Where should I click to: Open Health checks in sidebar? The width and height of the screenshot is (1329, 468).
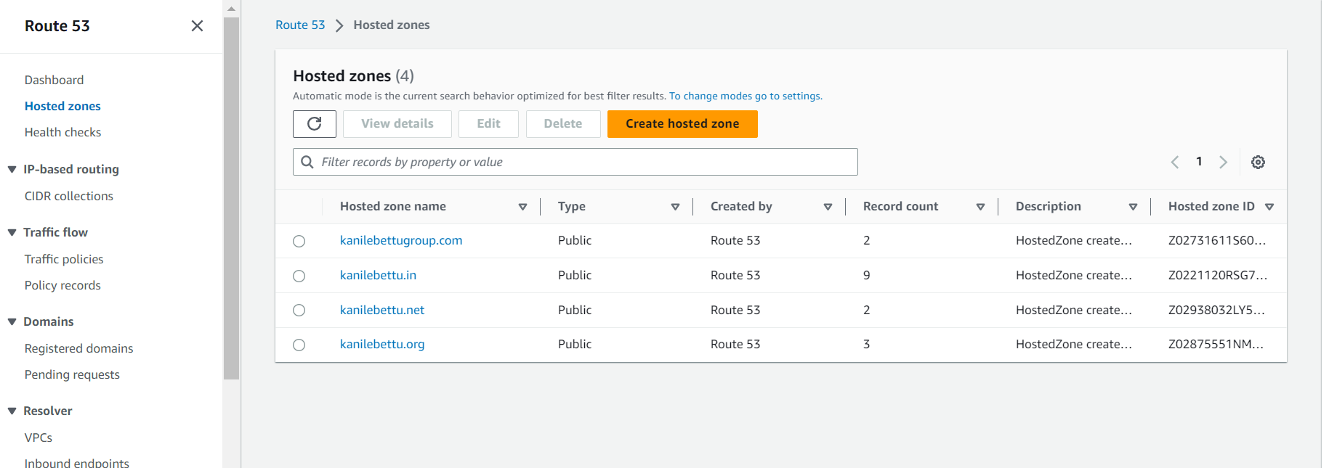coord(62,132)
